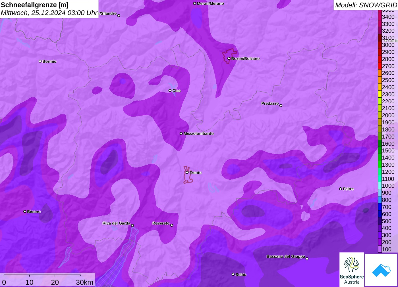Viewport: 398px width, 287px height.
Task: Click the Predazzo marker circle
Action: coord(281,106)
